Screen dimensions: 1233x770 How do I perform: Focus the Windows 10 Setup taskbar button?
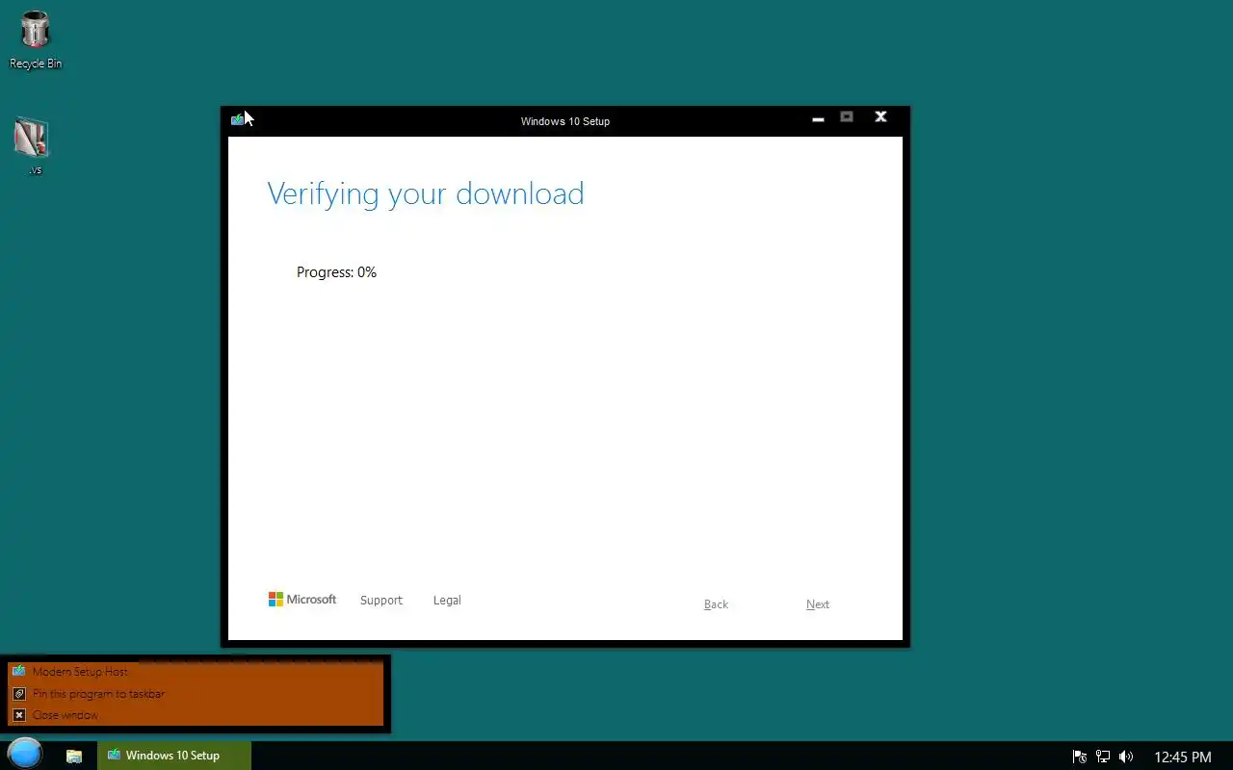tap(173, 756)
